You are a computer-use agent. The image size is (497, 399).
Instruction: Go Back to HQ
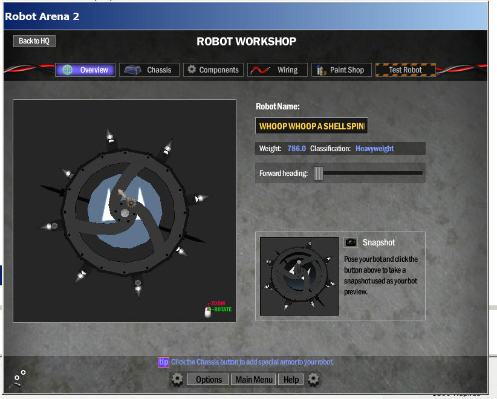[34, 41]
